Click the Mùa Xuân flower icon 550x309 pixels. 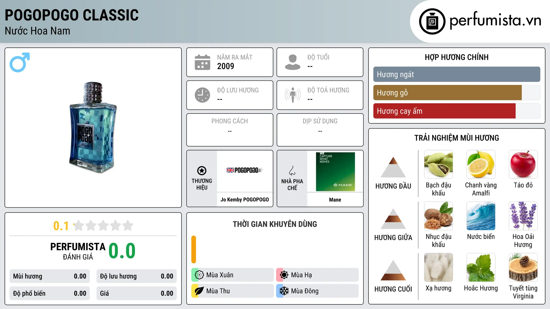(x=199, y=275)
